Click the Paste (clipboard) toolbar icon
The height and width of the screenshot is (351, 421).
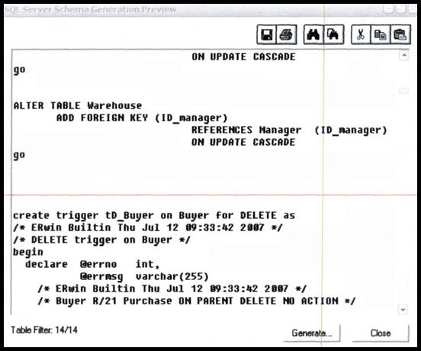coord(400,34)
